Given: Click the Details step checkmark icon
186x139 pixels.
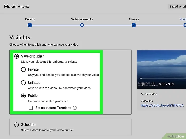Looking at the screenshot, I should click(x=30, y=25).
